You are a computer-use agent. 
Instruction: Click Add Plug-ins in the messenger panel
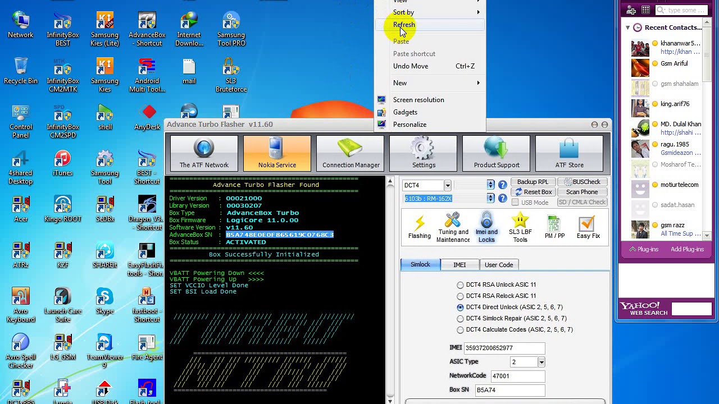[687, 249]
